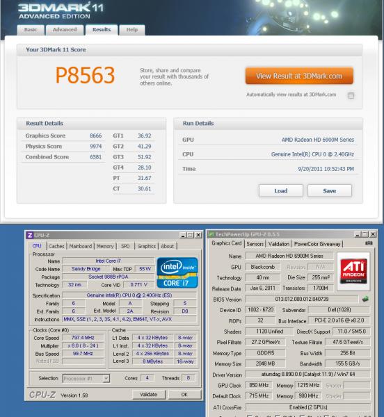This screenshot has width=384, height=417.
Task: Click the CPU-Z title bar Z icon
Action: pyautogui.click(x=30, y=235)
